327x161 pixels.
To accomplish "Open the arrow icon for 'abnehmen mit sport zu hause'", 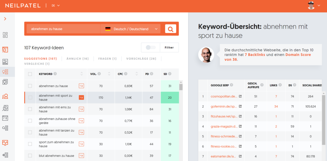I will coord(81,97).
